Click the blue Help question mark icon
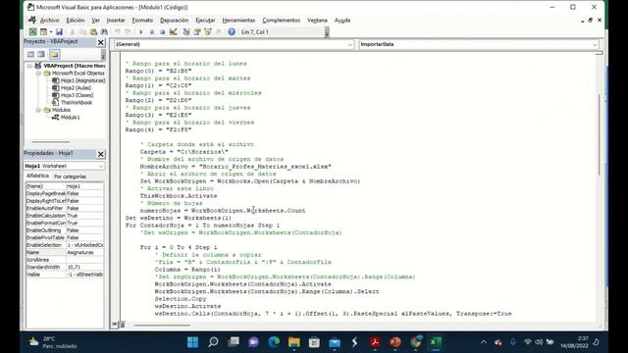The height and width of the screenshot is (353, 628). [x=232, y=32]
